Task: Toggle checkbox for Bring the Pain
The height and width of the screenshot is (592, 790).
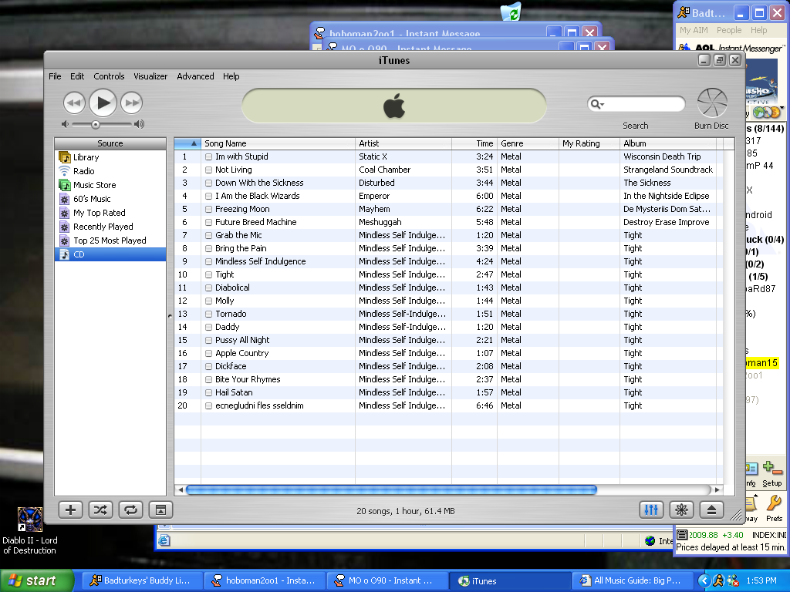Action: click(208, 249)
